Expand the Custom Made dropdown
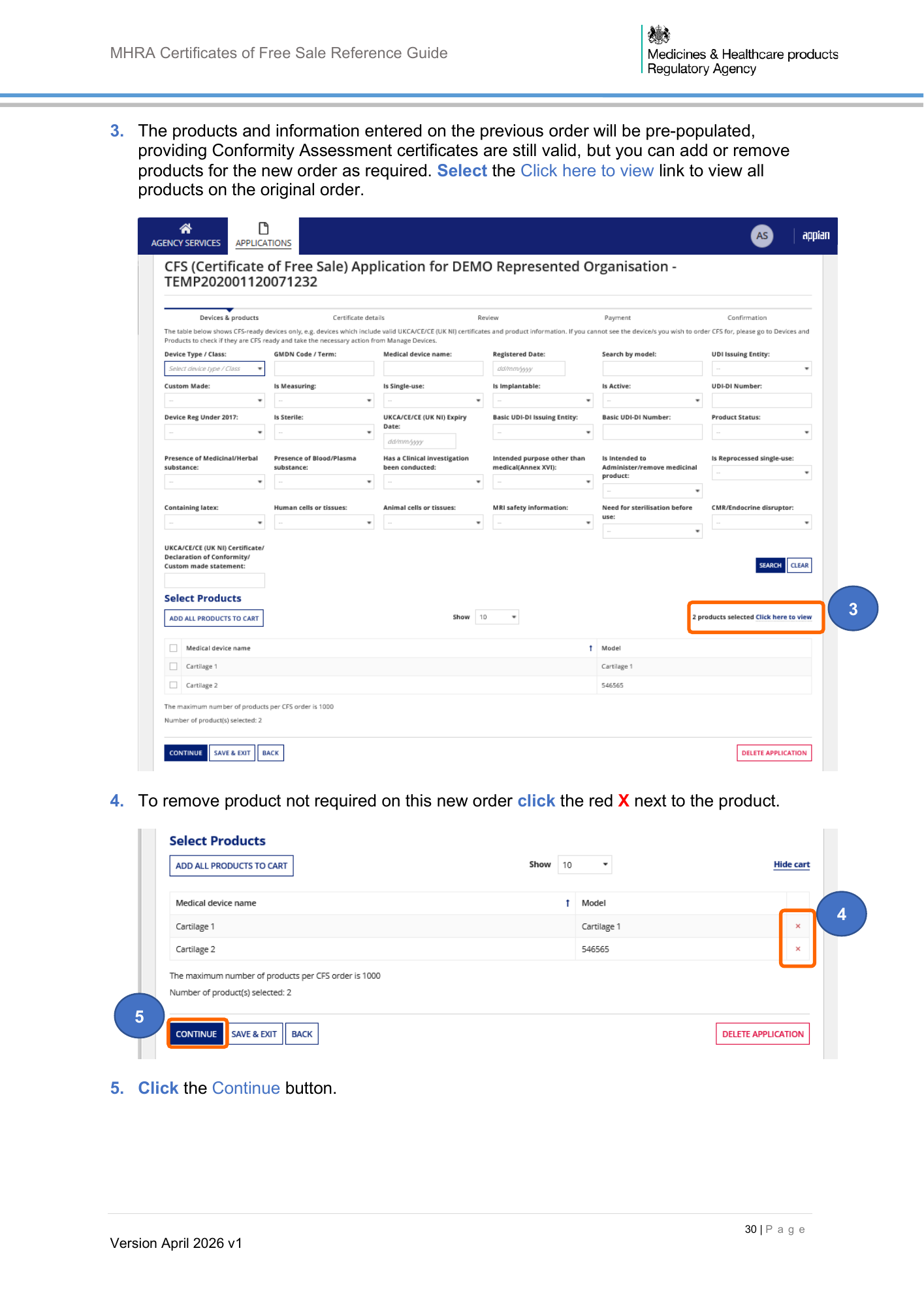The height and width of the screenshot is (1306, 924). coord(214,400)
